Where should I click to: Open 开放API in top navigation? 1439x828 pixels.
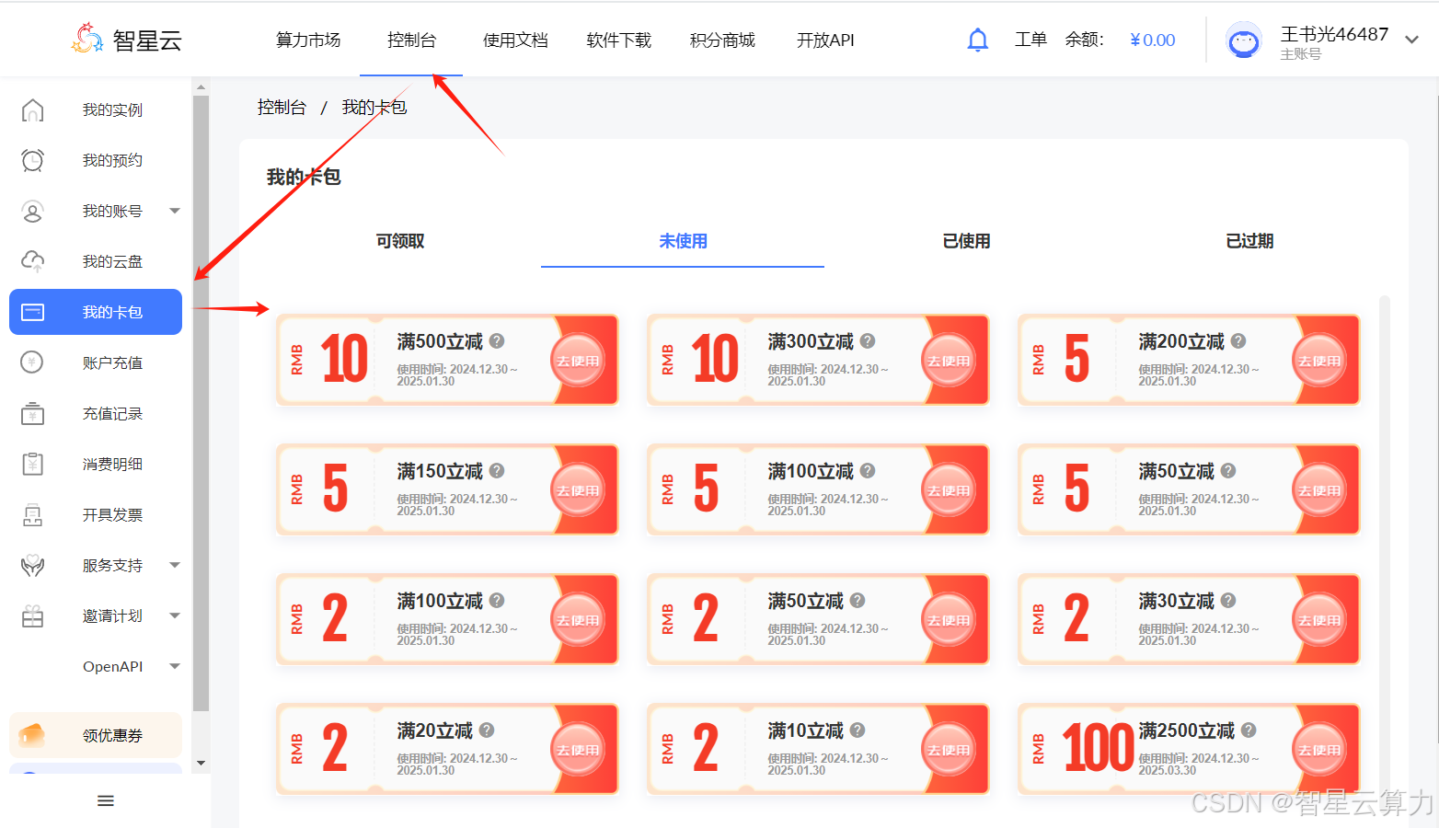point(825,40)
